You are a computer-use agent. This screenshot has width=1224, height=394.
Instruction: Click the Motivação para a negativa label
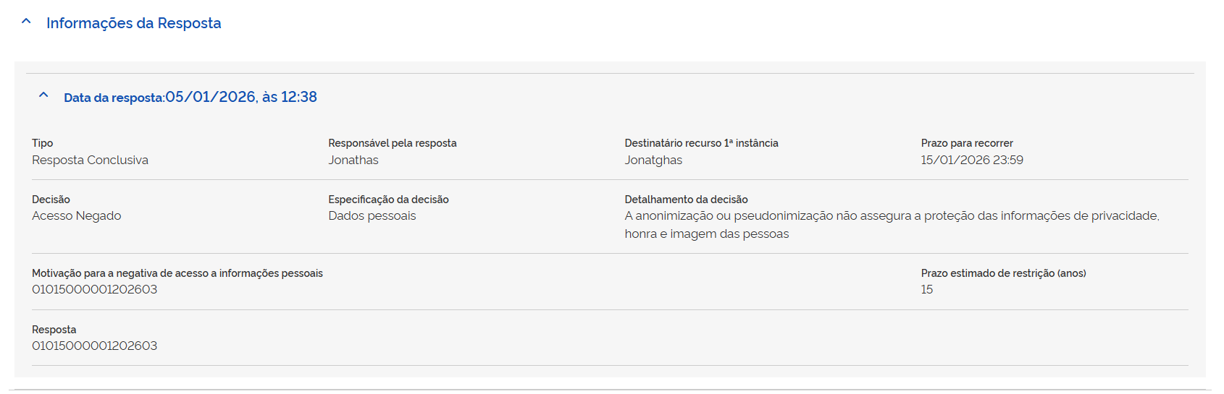(177, 273)
